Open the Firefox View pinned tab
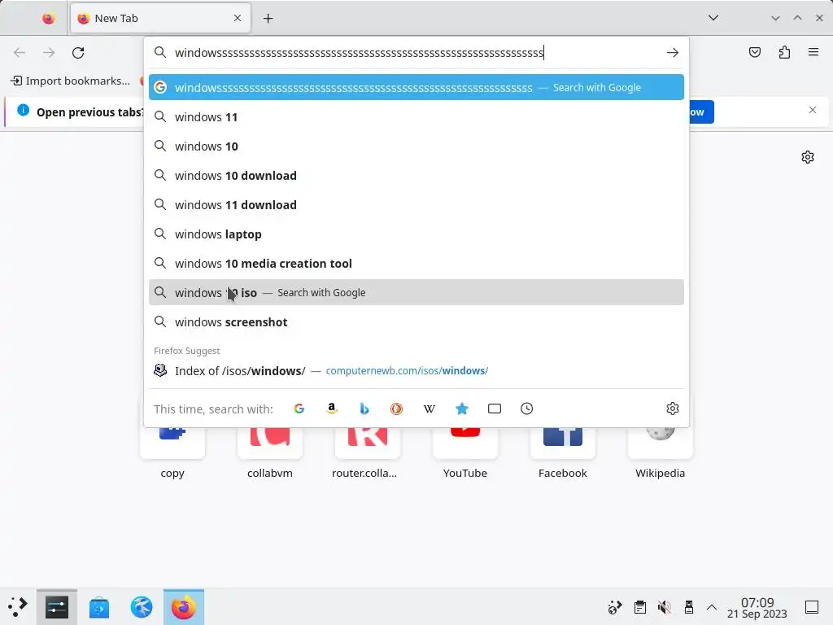 coord(48,19)
